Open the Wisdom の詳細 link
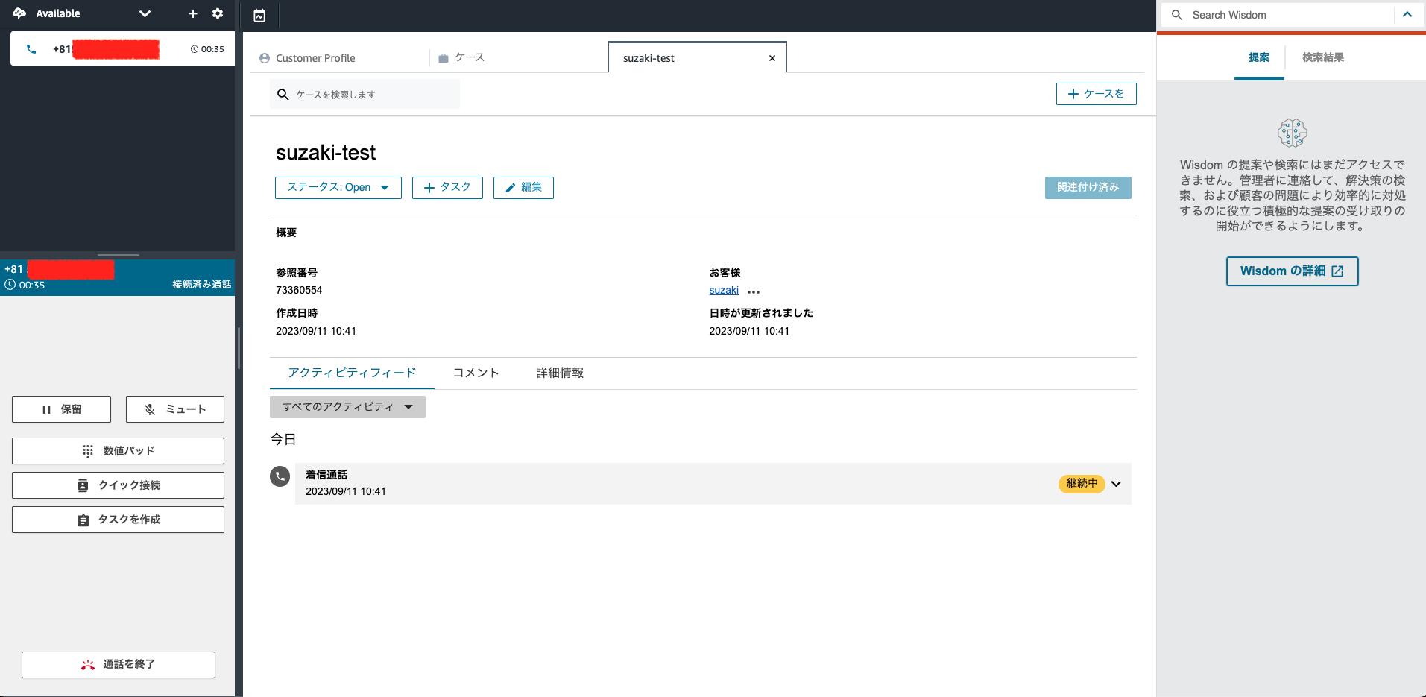The image size is (1426, 697). pyautogui.click(x=1292, y=271)
